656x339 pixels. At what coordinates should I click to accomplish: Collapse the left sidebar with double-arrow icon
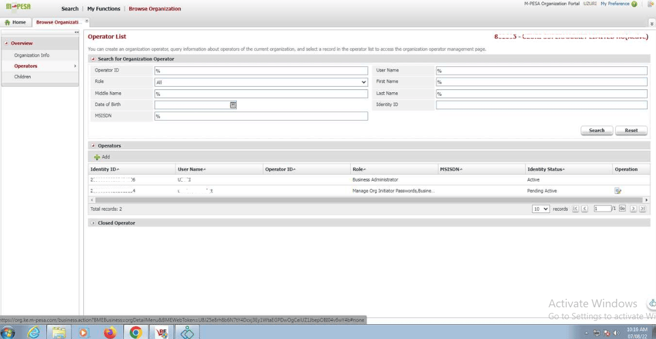(76, 32)
